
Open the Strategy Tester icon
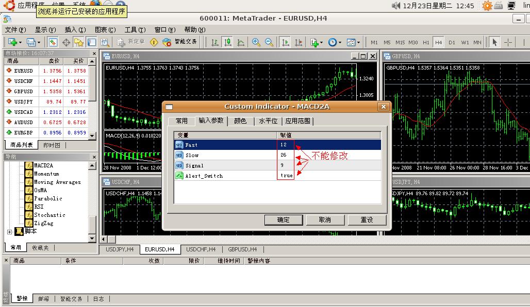[105, 42]
